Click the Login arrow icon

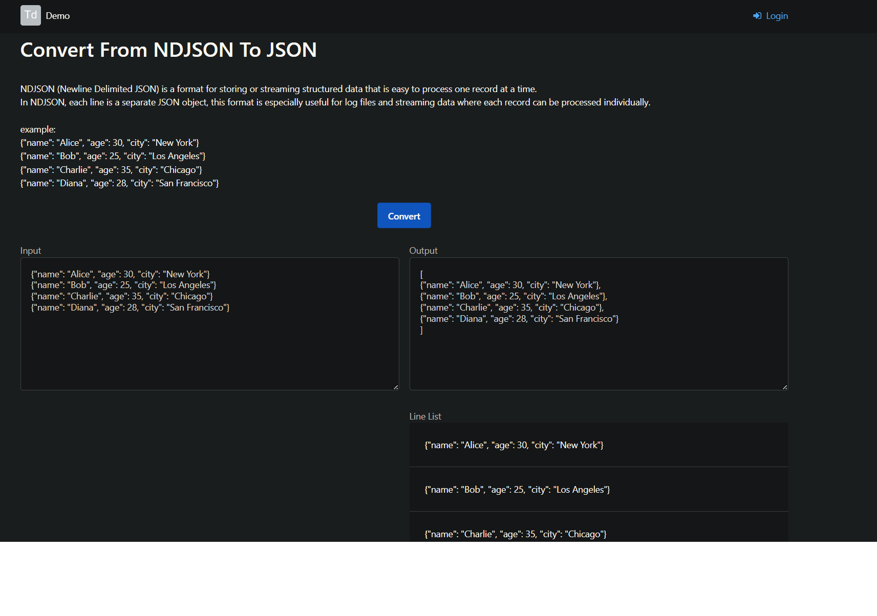pos(757,16)
